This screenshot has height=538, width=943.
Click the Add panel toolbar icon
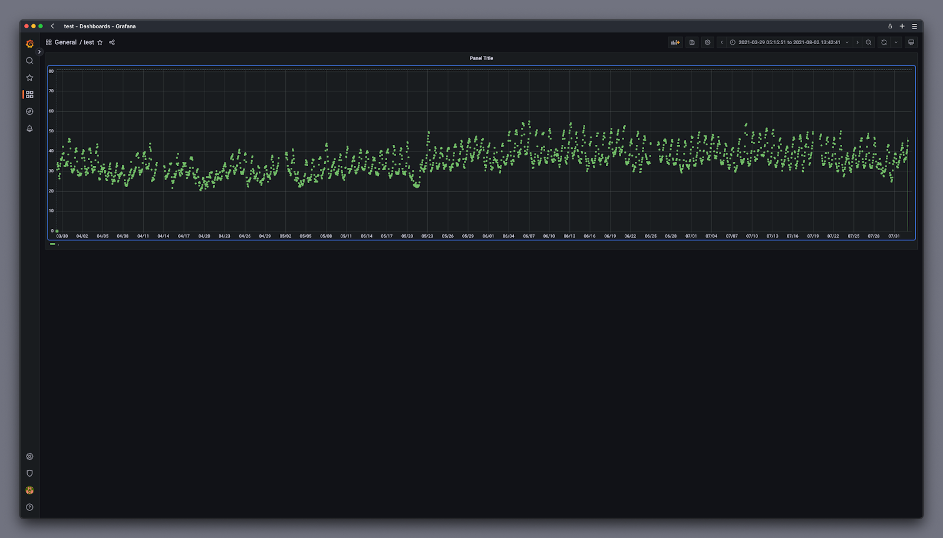click(x=675, y=42)
